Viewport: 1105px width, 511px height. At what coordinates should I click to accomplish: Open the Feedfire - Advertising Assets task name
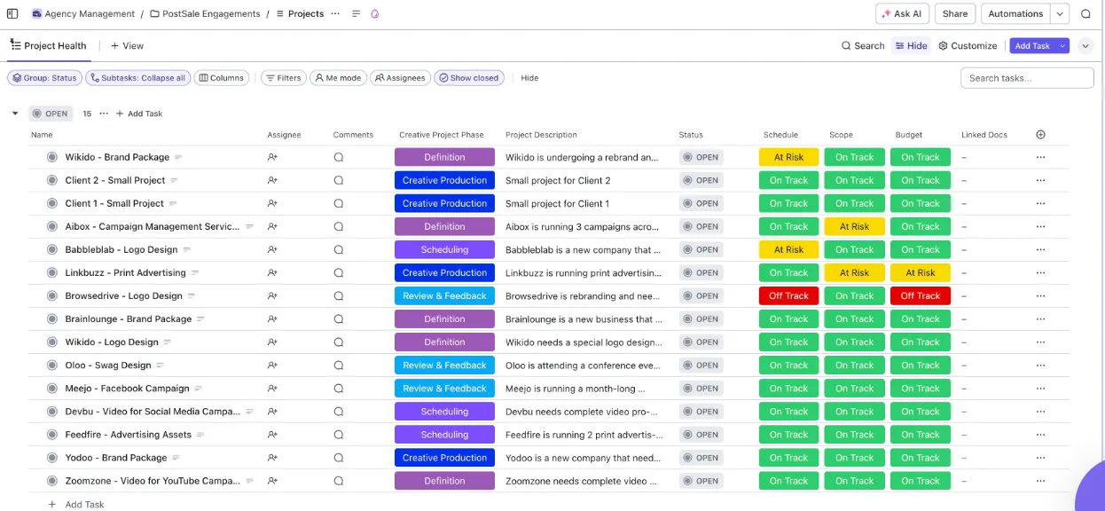128,435
